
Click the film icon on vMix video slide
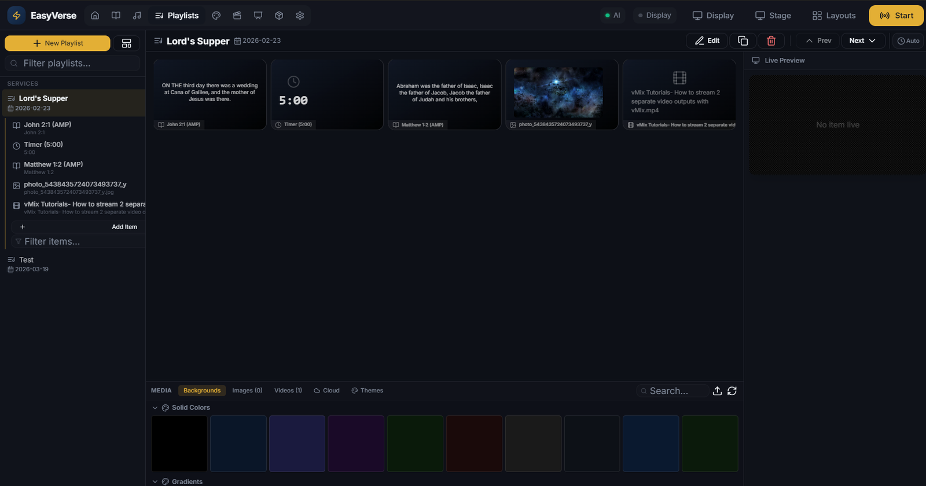(679, 78)
